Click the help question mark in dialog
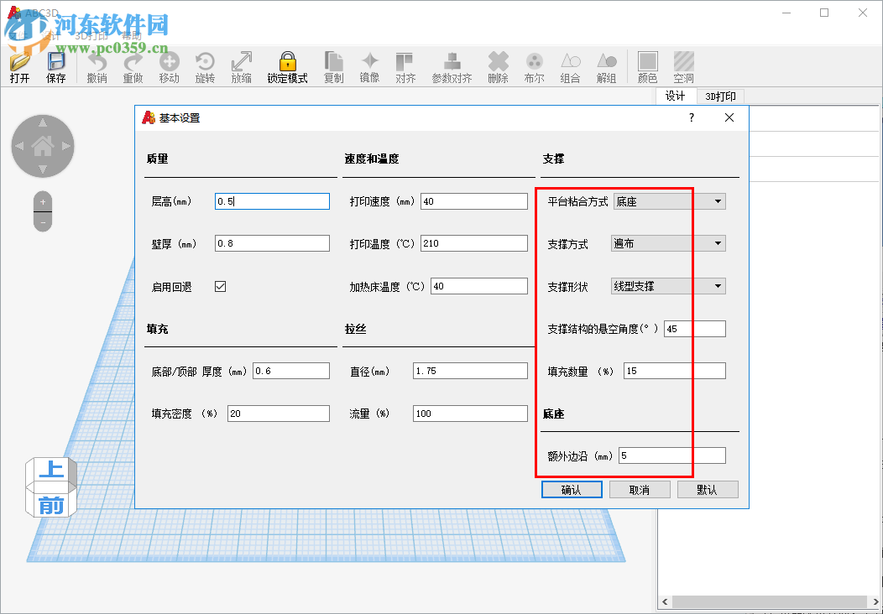883x614 pixels. click(x=692, y=117)
